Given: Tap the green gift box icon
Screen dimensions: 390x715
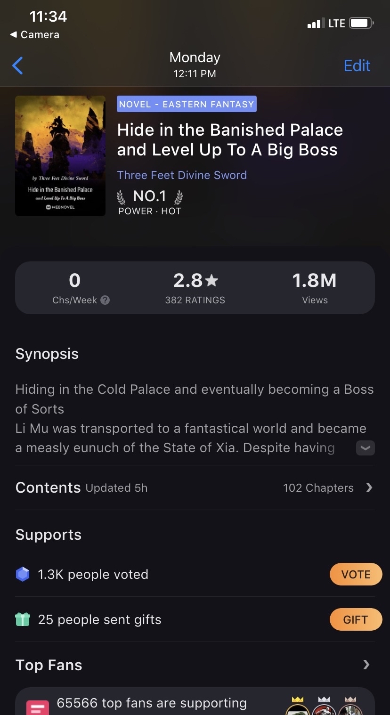Looking at the screenshot, I should click(x=23, y=619).
